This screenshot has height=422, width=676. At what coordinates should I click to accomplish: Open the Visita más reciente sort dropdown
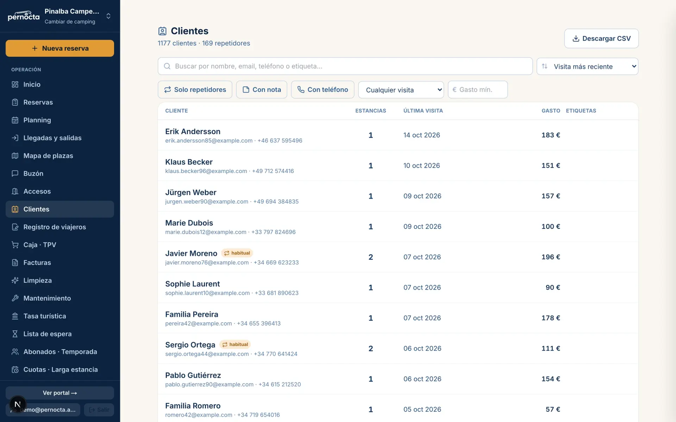pos(587,66)
